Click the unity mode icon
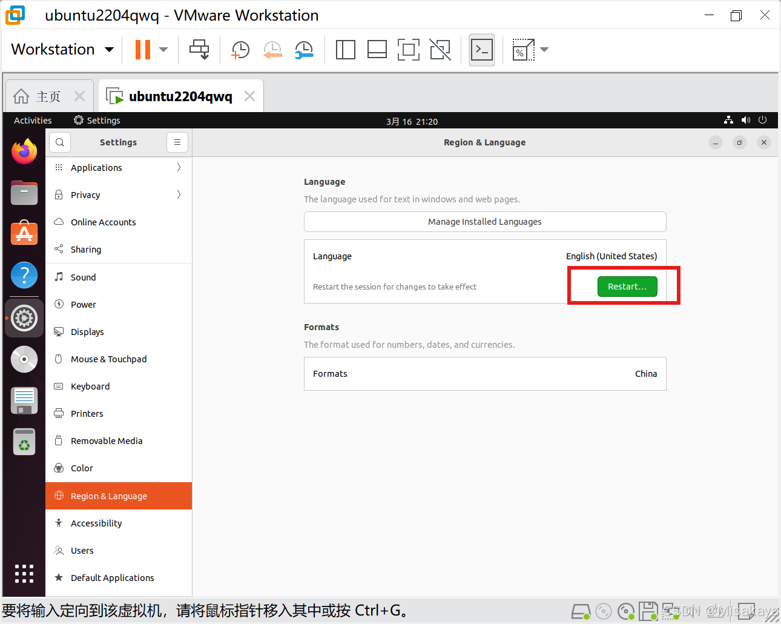 [440, 50]
